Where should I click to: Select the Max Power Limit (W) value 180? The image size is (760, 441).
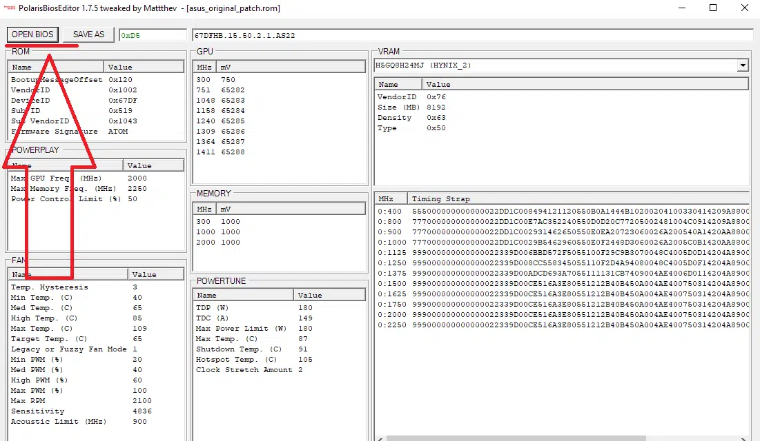click(x=305, y=328)
